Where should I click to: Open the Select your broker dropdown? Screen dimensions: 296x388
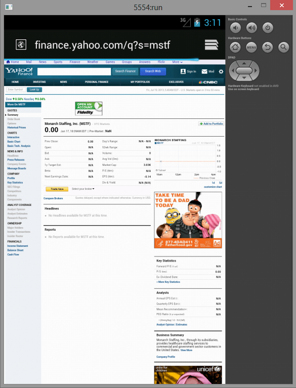tap(83, 189)
